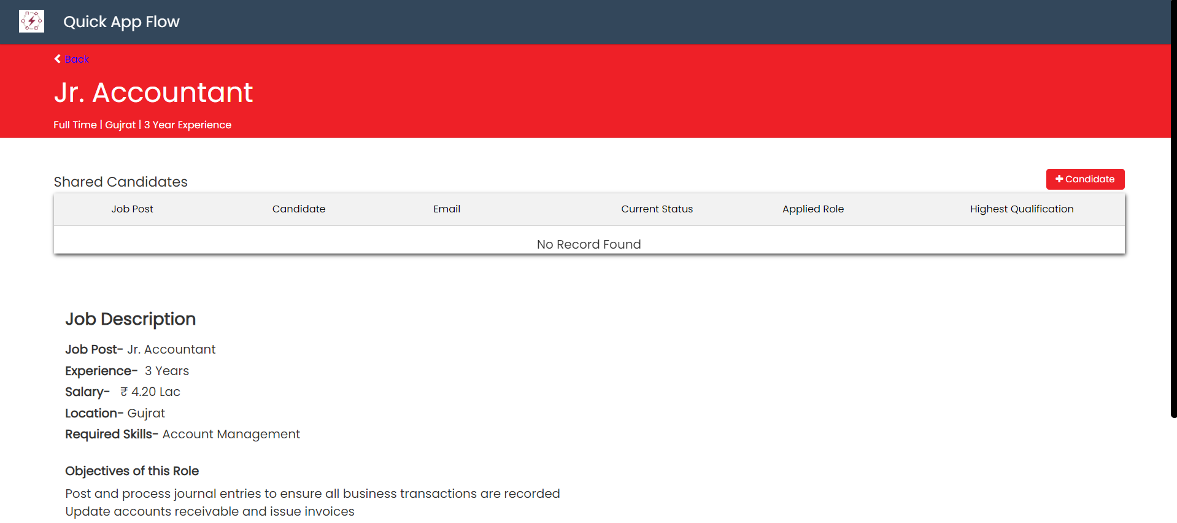Screen dimensions: 1177x523
Task: Click the back chevron arrow icon
Action: click(x=58, y=59)
